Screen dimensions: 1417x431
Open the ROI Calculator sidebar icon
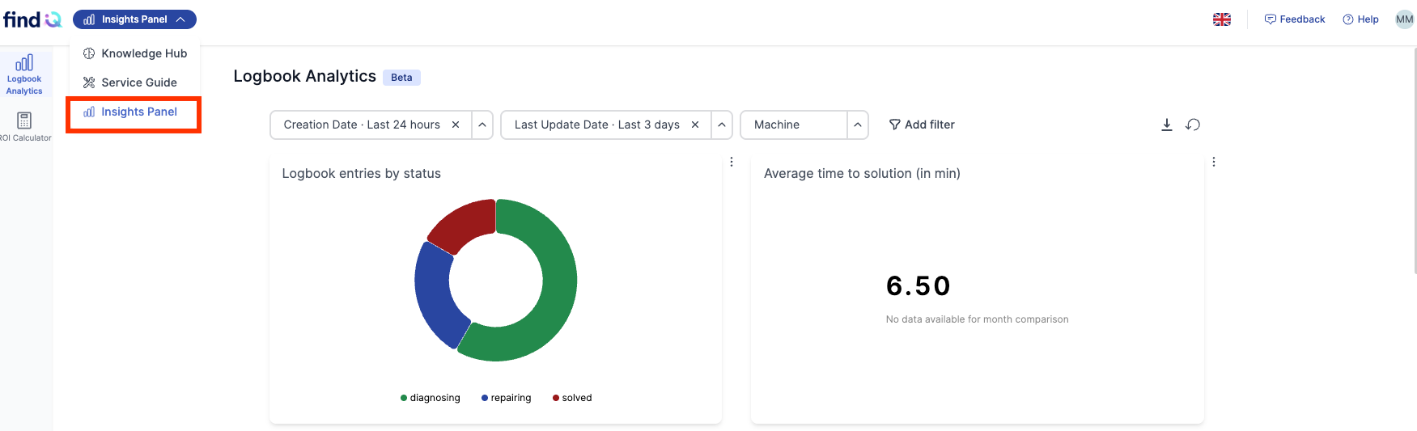[x=24, y=127]
